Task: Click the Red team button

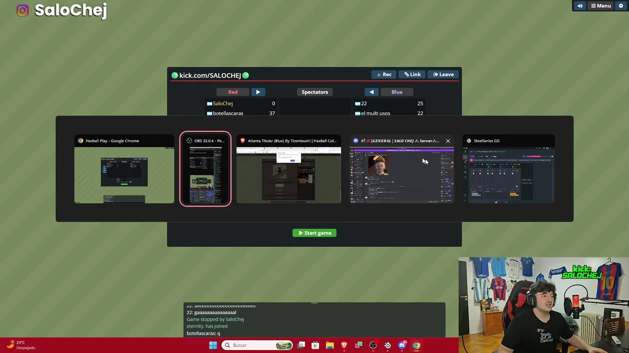Action: [x=233, y=92]
